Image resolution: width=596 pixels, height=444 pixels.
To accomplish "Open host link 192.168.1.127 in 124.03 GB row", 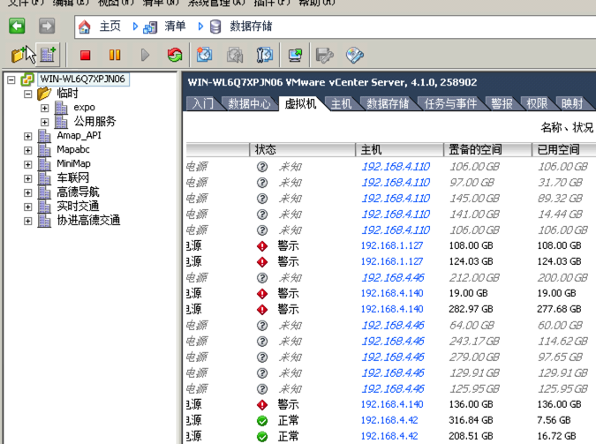I will pos(392,261).
